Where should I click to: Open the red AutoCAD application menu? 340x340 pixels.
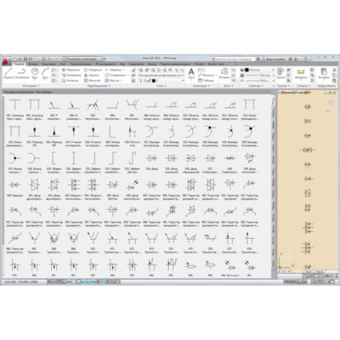5,61
